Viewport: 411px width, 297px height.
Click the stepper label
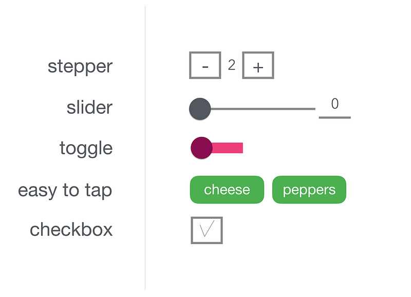click(x=80, y=66)
